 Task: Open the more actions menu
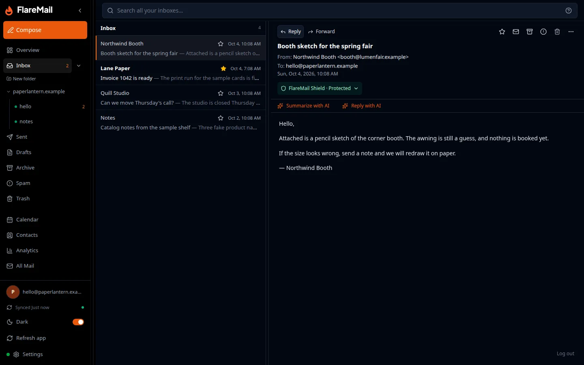571,32
